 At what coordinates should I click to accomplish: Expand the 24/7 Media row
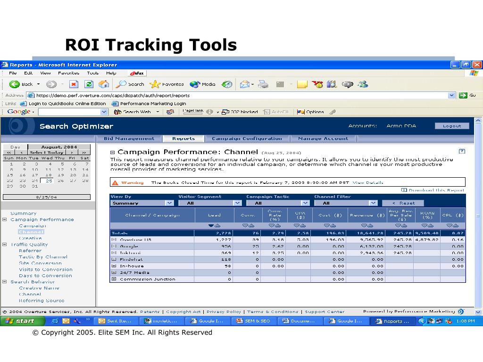(x=114, y=272)
